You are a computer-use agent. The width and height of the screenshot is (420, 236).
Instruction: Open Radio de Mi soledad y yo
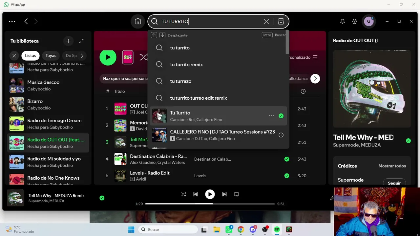tap(48, 162)
